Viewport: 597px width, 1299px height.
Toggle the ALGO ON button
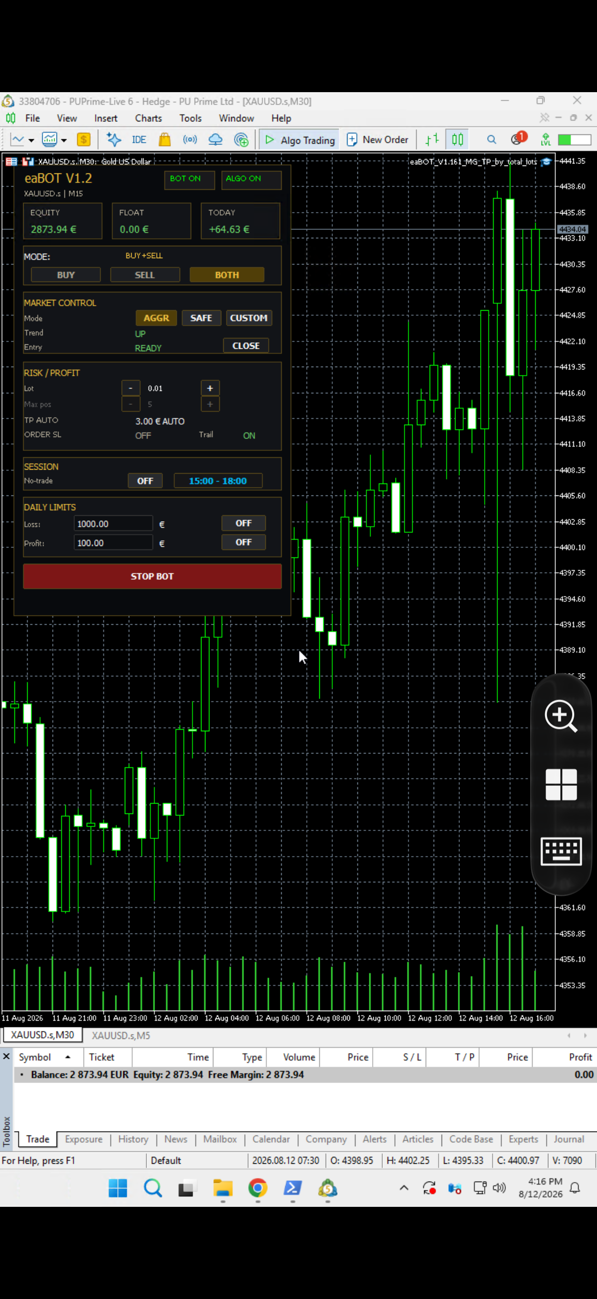pos(251,179)
